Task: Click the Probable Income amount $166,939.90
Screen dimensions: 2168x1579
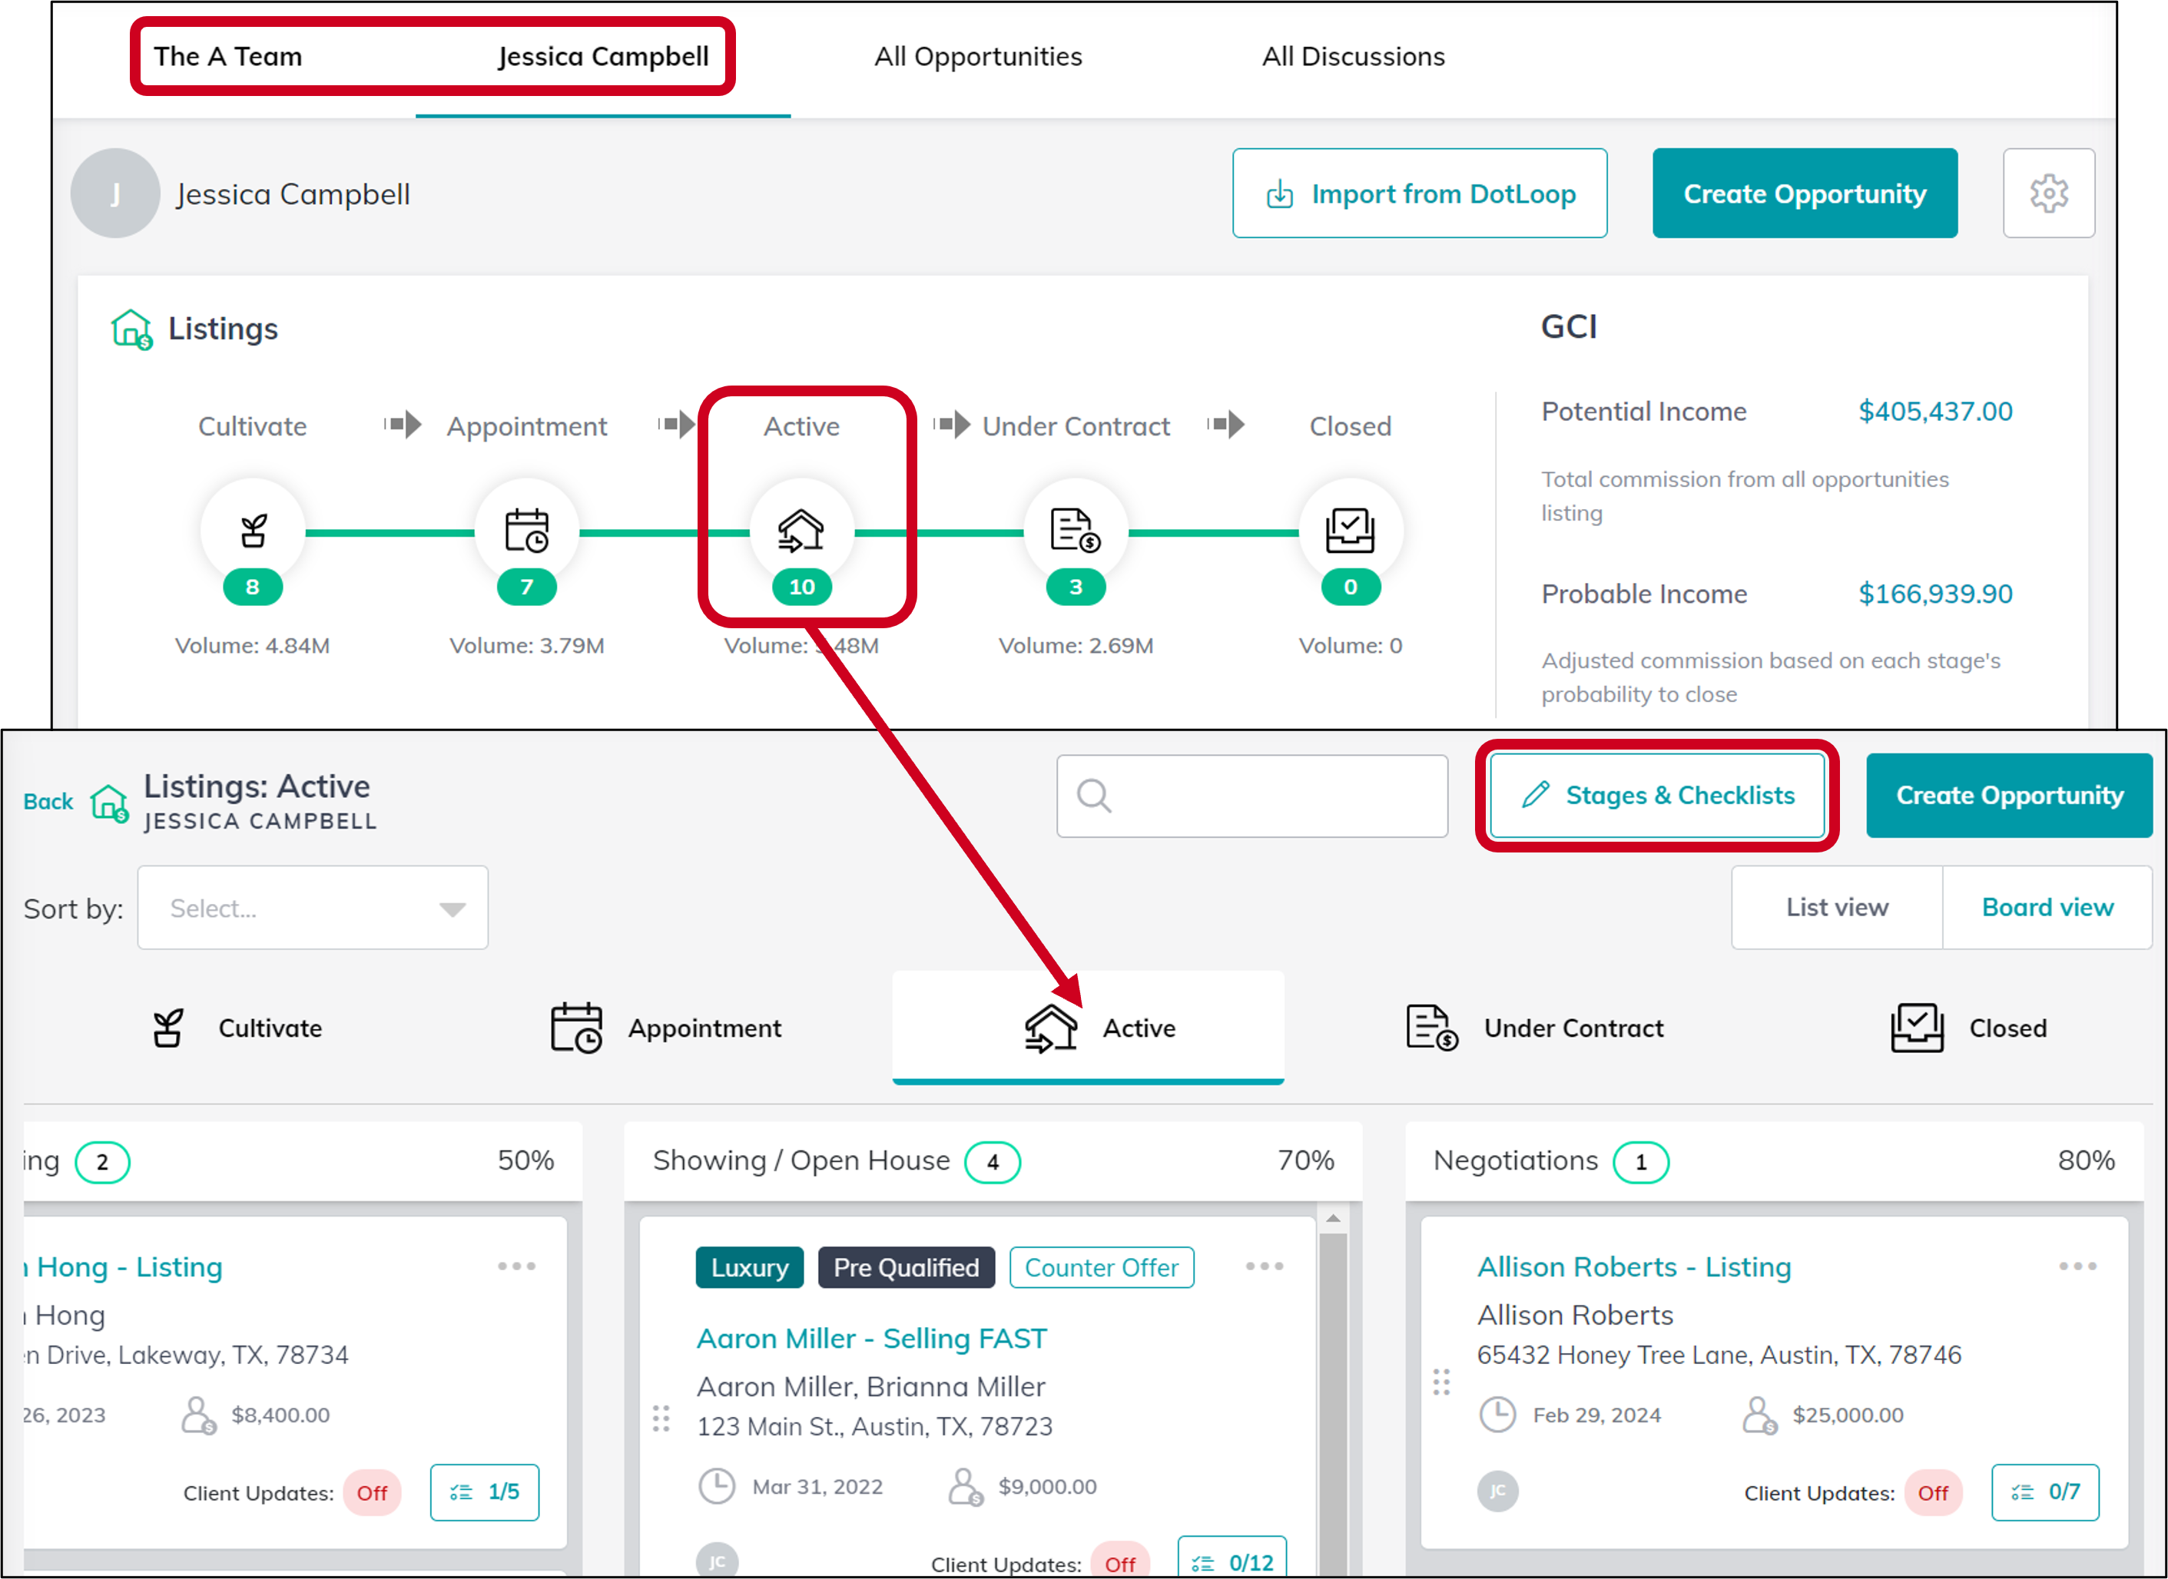Action: [1934, 594]
